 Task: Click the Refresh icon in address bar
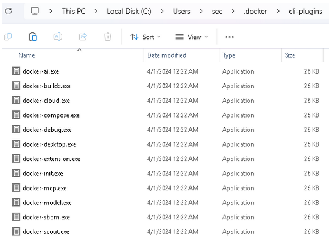8,11
